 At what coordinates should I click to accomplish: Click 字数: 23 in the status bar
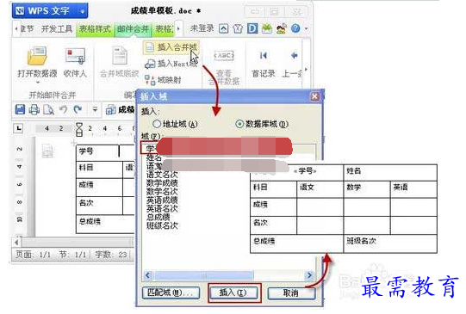tap(110, 255)
